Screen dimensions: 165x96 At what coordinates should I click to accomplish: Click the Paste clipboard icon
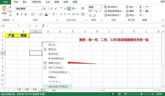pos(4,9)
